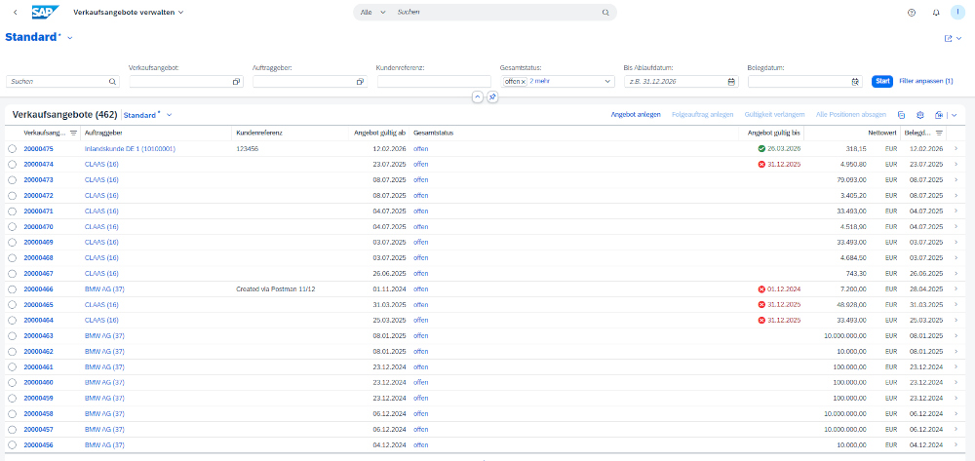The width and height of the screenshot is (975, 461).
Task: Select radio button for quotation 20000475
Action: point(12,149)
